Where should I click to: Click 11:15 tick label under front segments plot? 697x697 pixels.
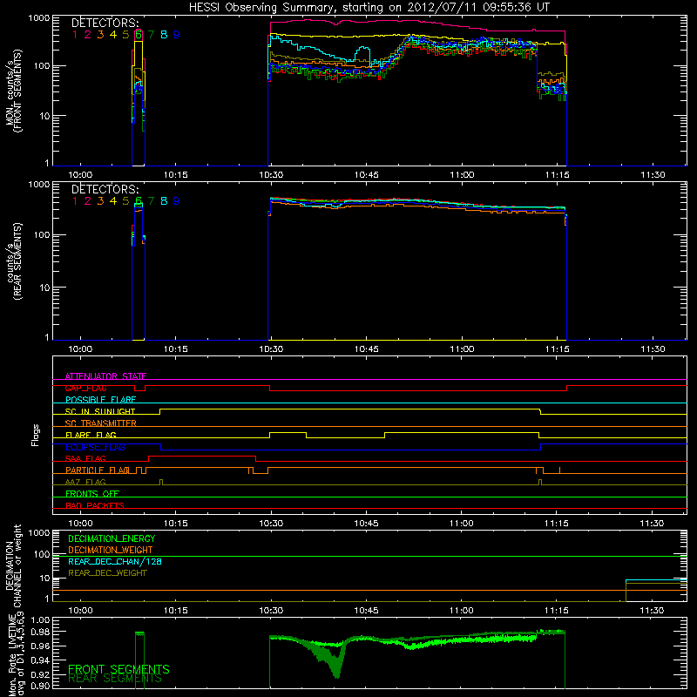[x=558, y=175]
